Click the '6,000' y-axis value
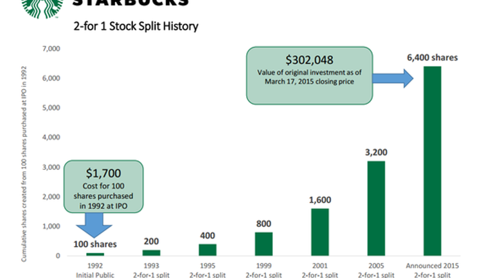The height and width of the screenshot is (278, 491). [x=51, y=78]
